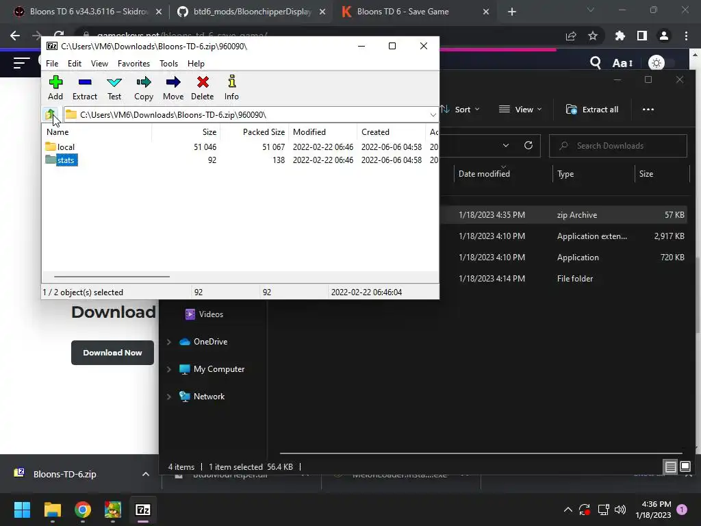Open Videos in Explorer navigation pane
701x526 pixels.
(x=204, y=314)
